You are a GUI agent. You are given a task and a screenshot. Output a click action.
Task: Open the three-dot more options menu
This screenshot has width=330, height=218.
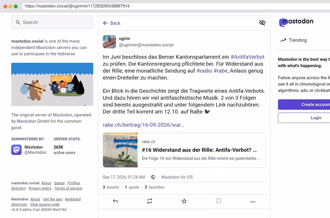253,202
